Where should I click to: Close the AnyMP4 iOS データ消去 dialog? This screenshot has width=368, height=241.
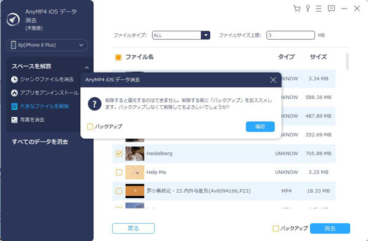pyautogui.click(x=273, y=80)
